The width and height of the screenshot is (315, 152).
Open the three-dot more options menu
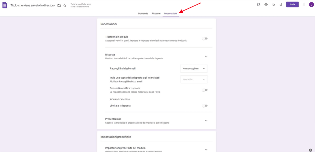304,5
